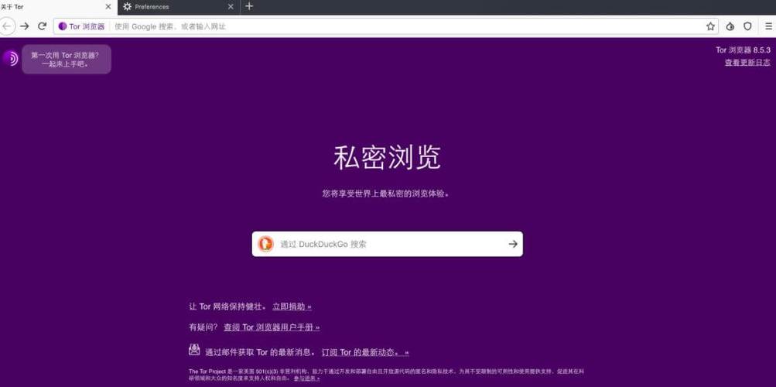
Task: Open a new tab with plus button
Action: pyautogui.click(x=249, y=6)
